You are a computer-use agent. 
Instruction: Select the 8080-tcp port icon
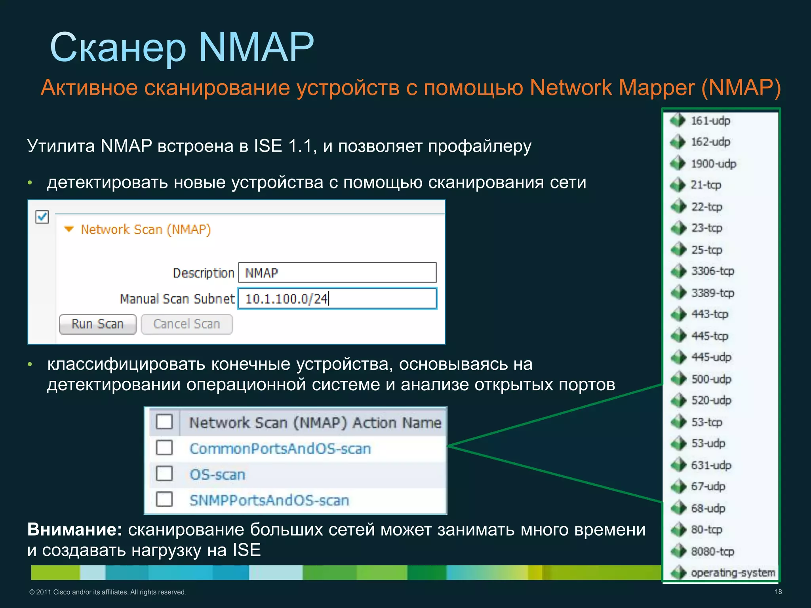click(x=679, y=551)
